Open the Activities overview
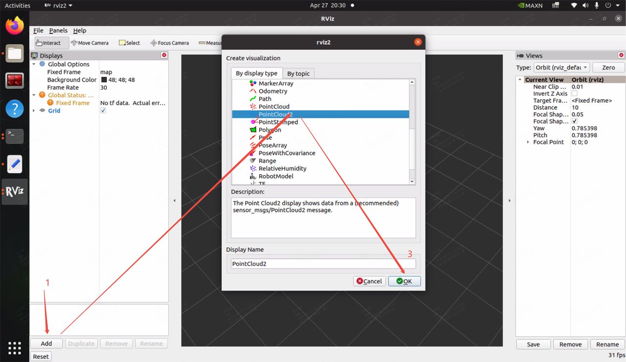 (x=18, y=5)
